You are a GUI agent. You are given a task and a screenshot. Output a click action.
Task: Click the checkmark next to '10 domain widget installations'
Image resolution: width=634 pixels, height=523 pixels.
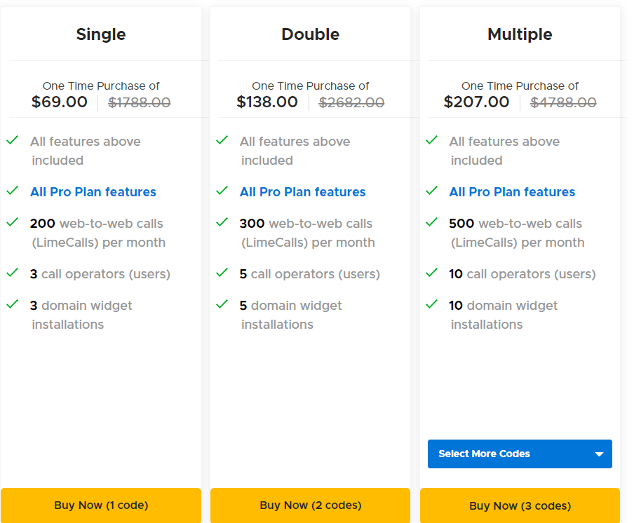click(x=431, y=305)
